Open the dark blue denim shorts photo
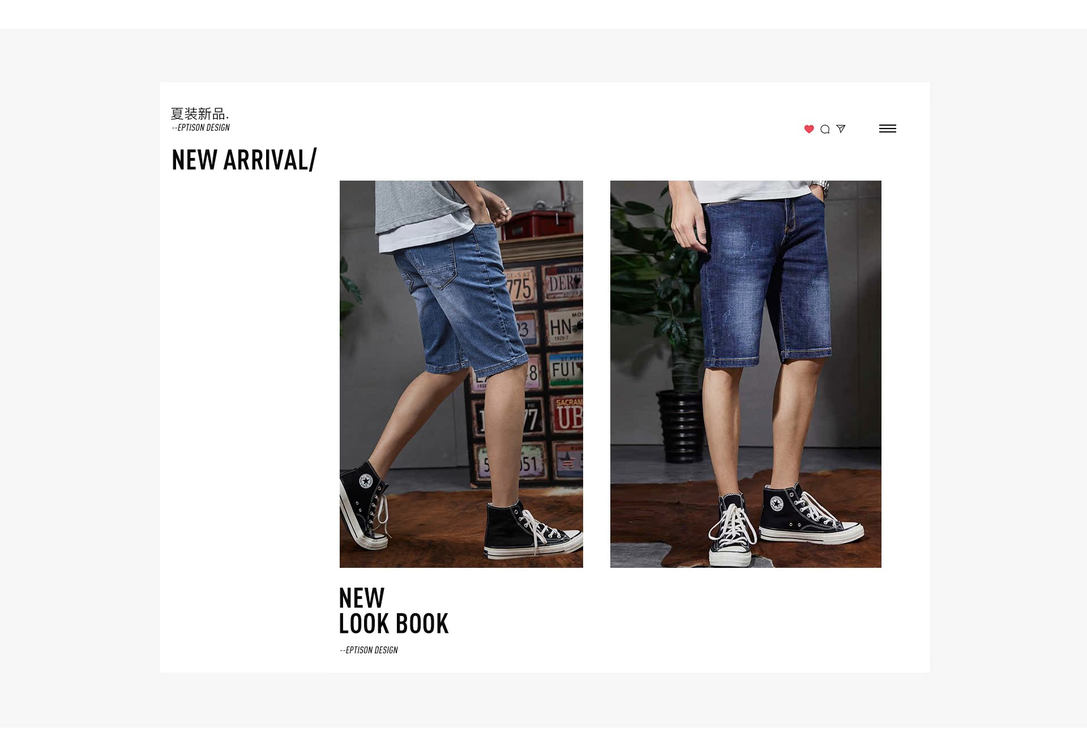The height and width of the screenshot is (736, 1087). (x=746, y=374)
